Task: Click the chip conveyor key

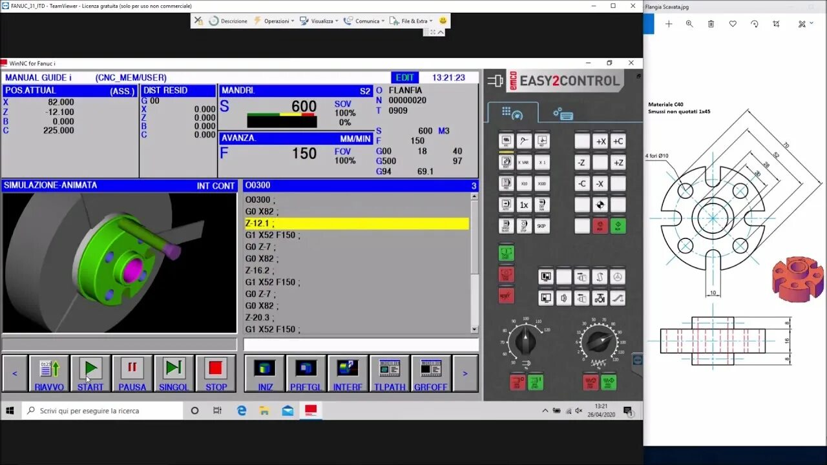Action: [618, 298]
